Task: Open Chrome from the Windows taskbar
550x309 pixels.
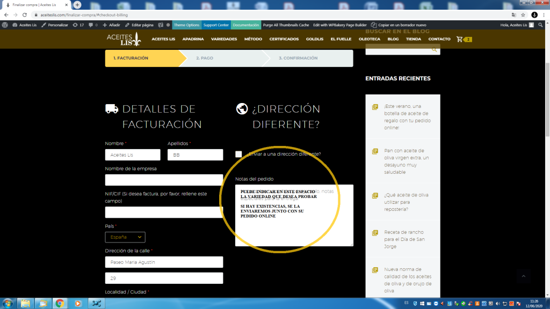Action: (x=60, y=303)
